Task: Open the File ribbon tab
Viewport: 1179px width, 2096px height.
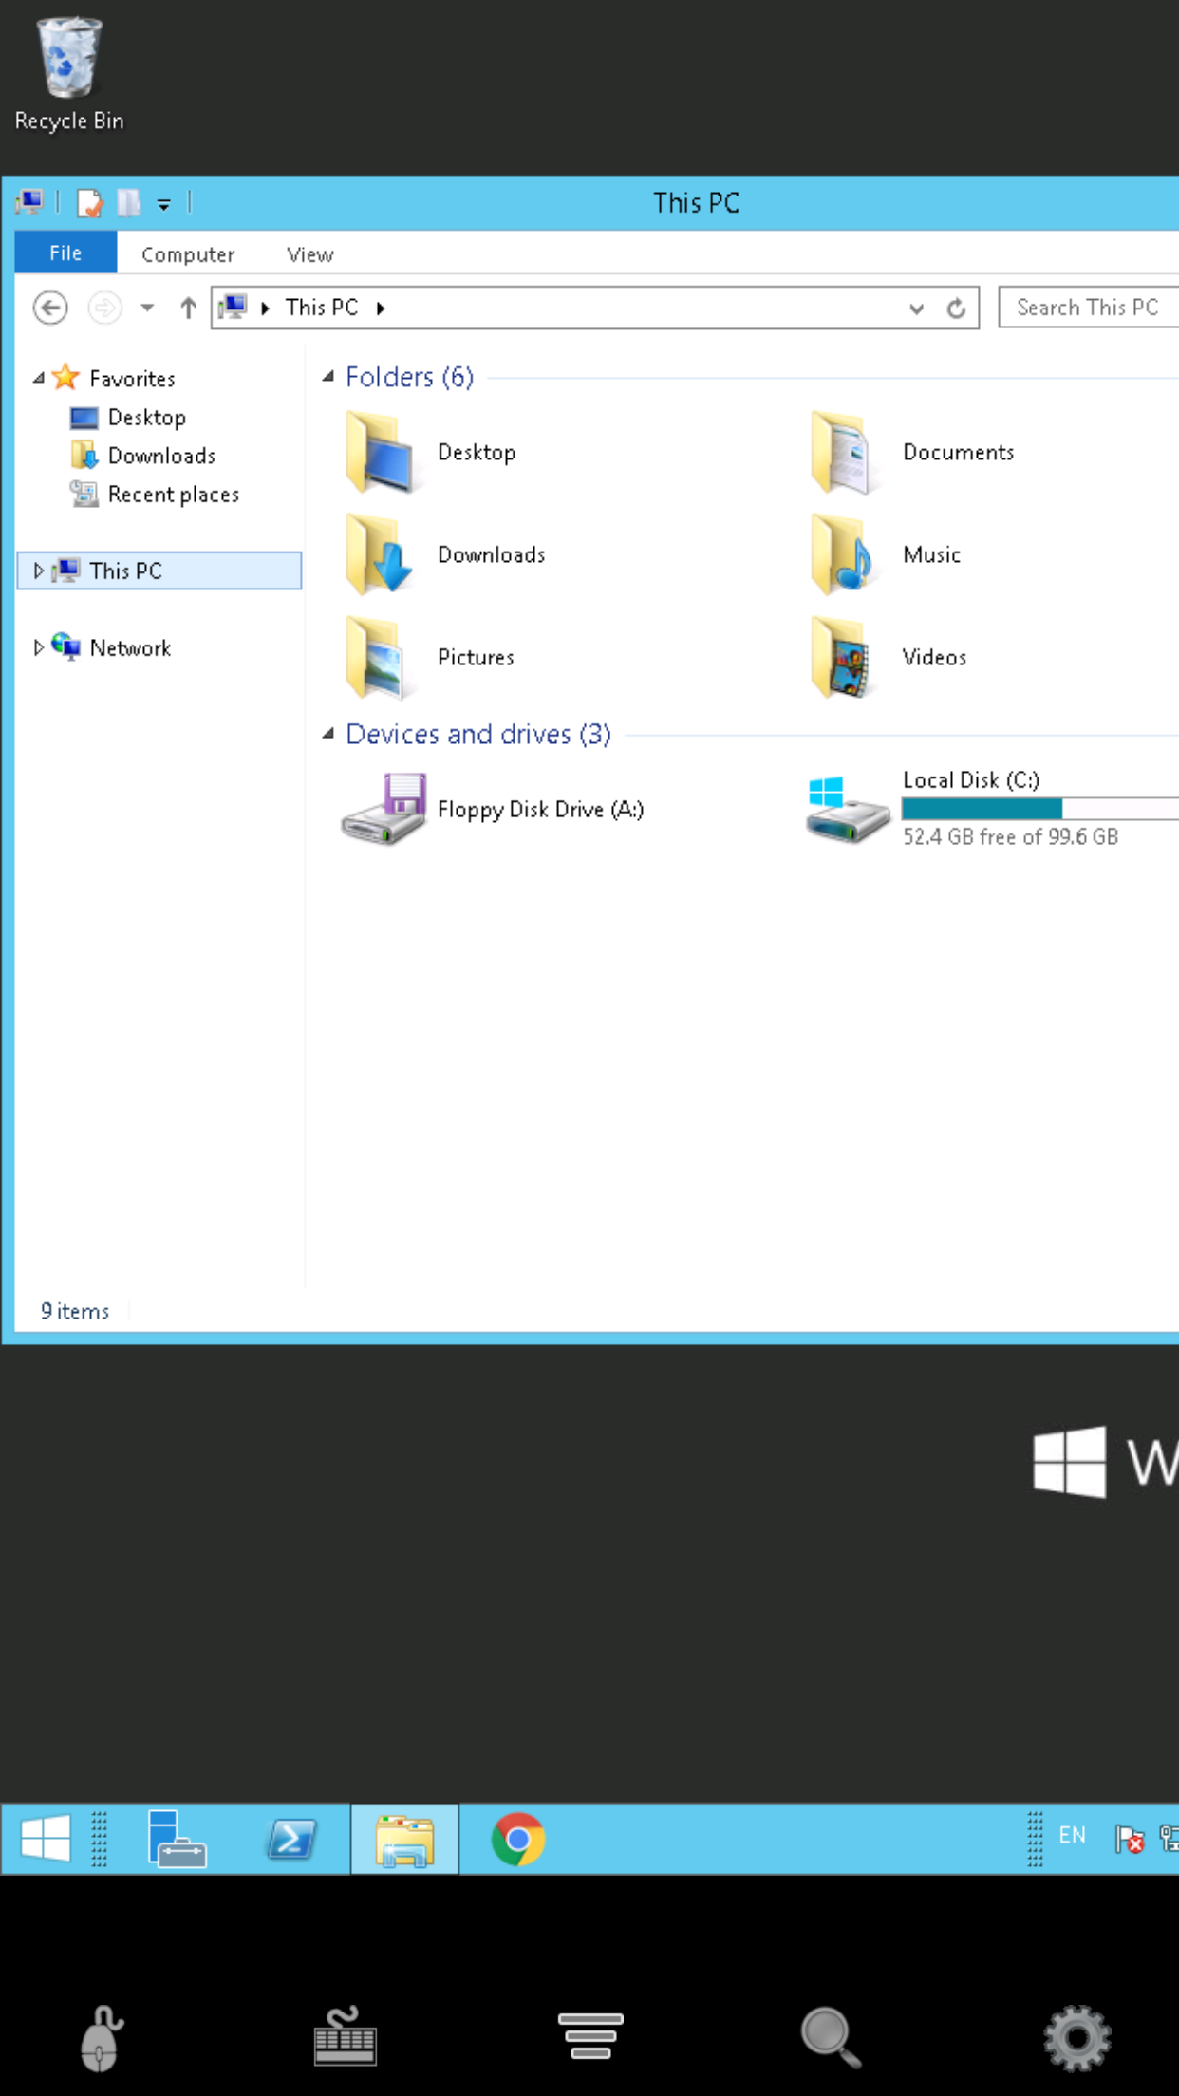Action: (x=65, y=253)
